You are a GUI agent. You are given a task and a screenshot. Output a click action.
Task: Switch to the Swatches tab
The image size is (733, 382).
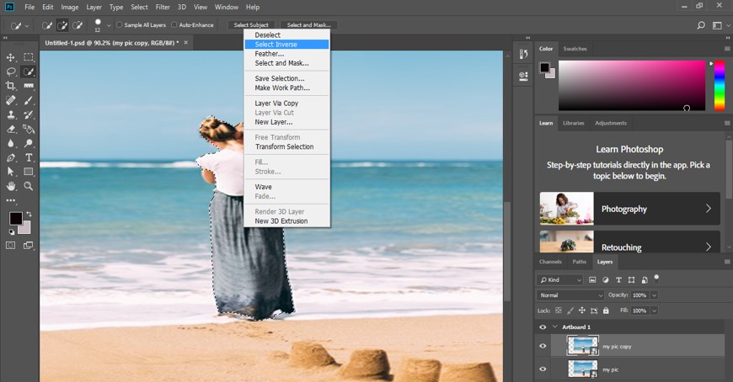point(575,49)
